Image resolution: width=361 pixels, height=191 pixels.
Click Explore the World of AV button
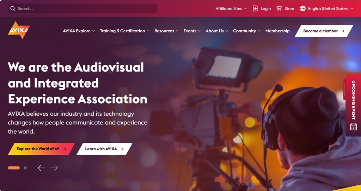(x=42, y=149)
